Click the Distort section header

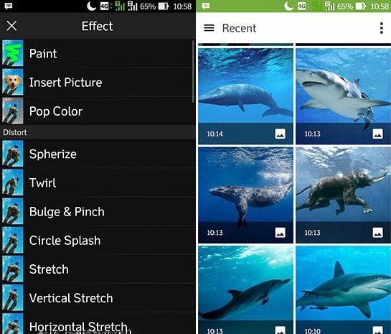(98, 132)
